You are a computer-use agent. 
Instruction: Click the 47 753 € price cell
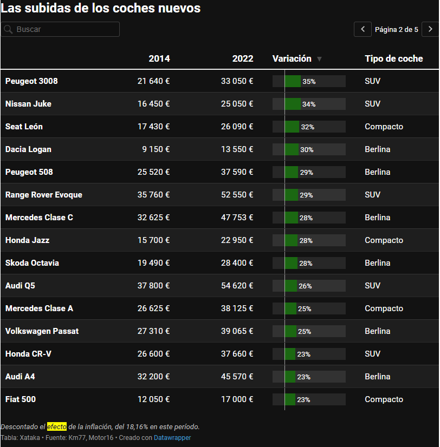coord(237,218)
